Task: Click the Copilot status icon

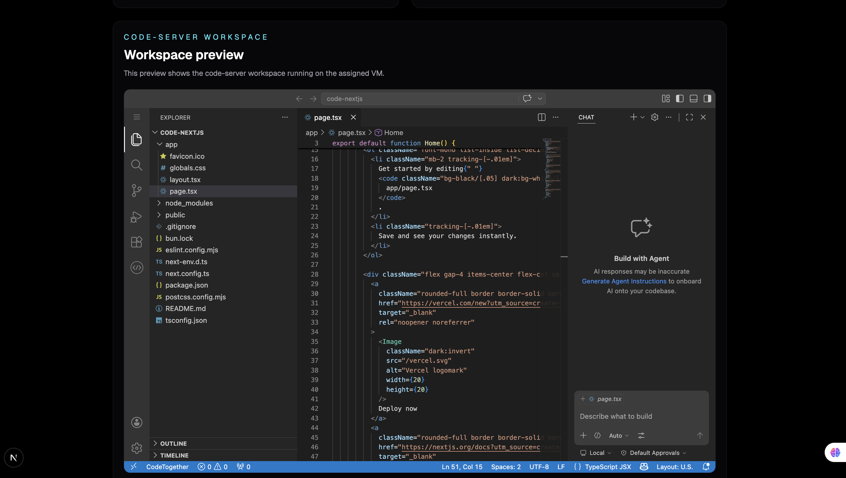Action: [x=644, y=467]
